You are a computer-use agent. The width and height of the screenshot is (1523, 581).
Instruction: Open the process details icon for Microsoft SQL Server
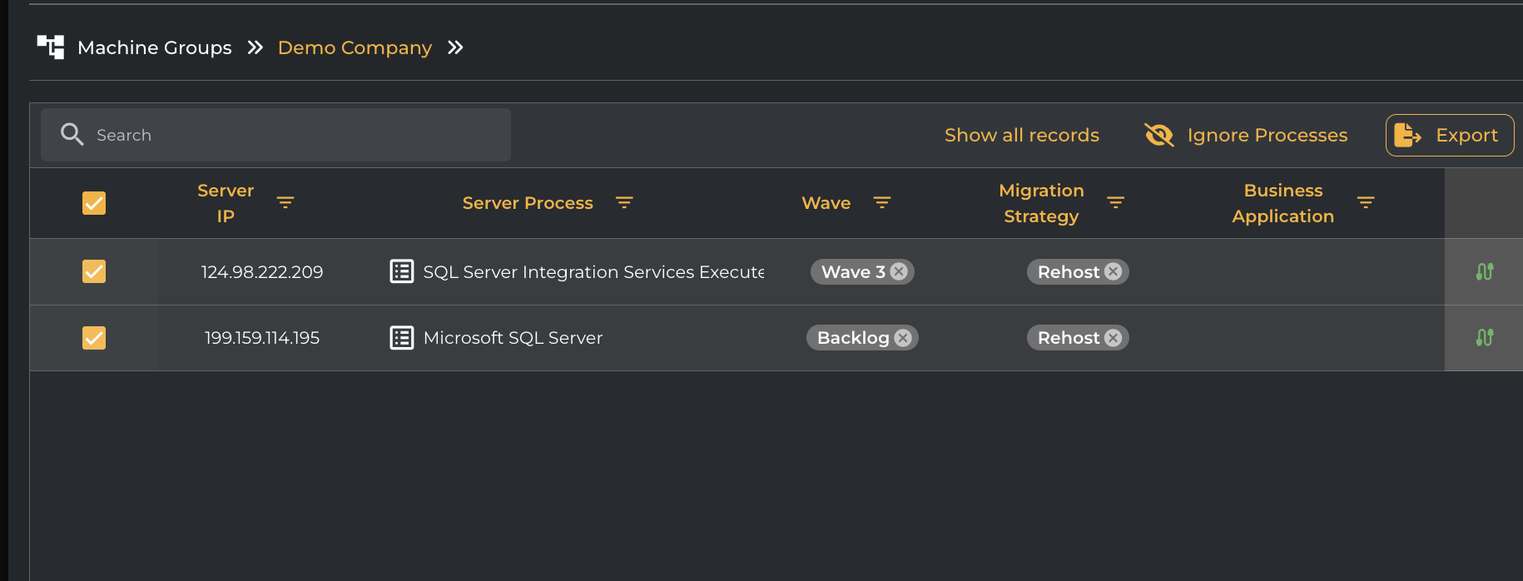[402, 338]
